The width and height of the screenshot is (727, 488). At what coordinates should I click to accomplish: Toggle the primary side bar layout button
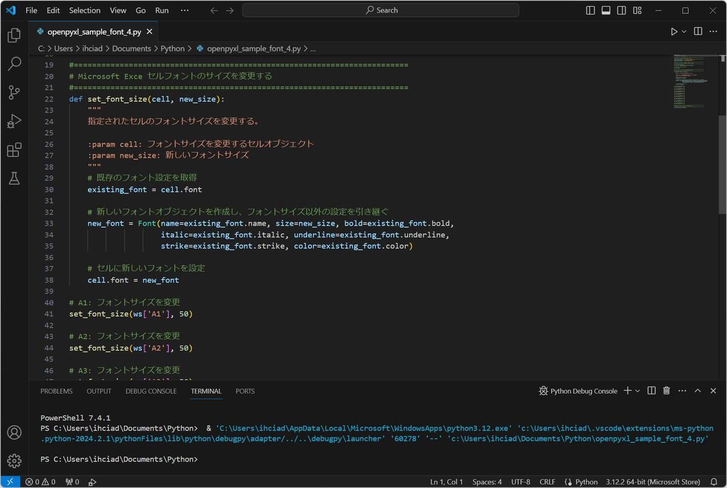point(591,10)
